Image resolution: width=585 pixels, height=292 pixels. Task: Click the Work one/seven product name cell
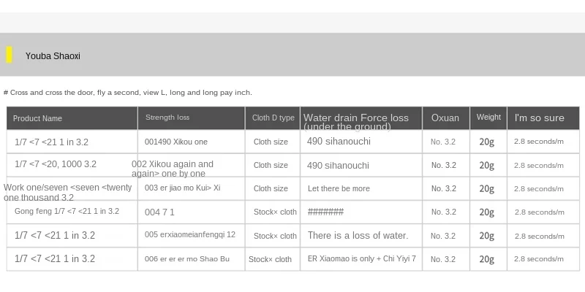click(67, 193)
